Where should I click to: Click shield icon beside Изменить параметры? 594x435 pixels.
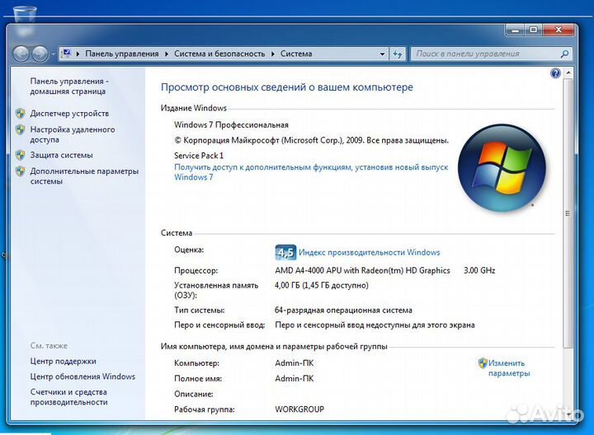tap(483, 363)
